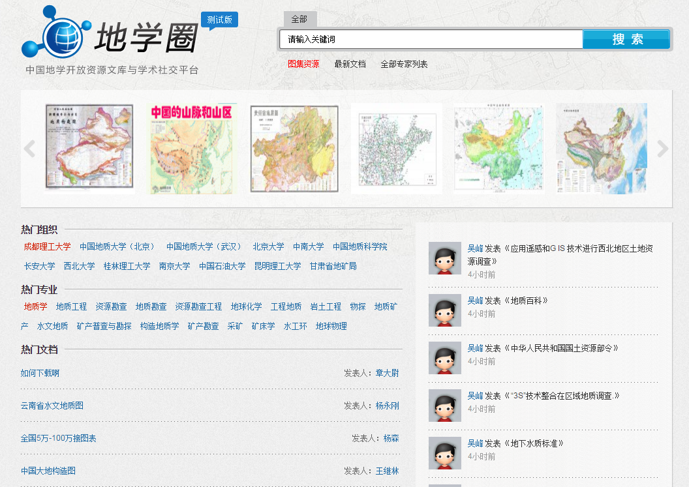
Task: View author 章大尉's profile
Action: tap(387, 374)
